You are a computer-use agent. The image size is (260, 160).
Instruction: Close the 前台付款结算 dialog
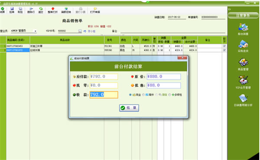click(x=182, y=58)
